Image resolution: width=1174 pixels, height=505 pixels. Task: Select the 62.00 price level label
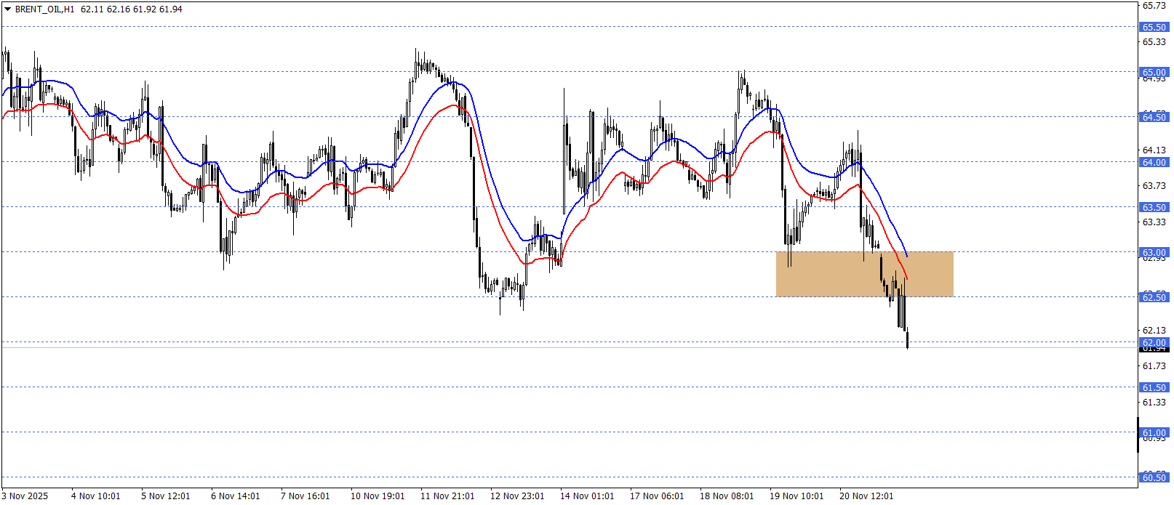[x=1154, y=343]
